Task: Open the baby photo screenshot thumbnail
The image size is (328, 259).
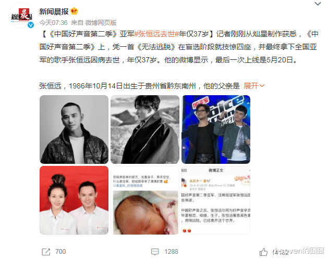Action: point(145,200)
